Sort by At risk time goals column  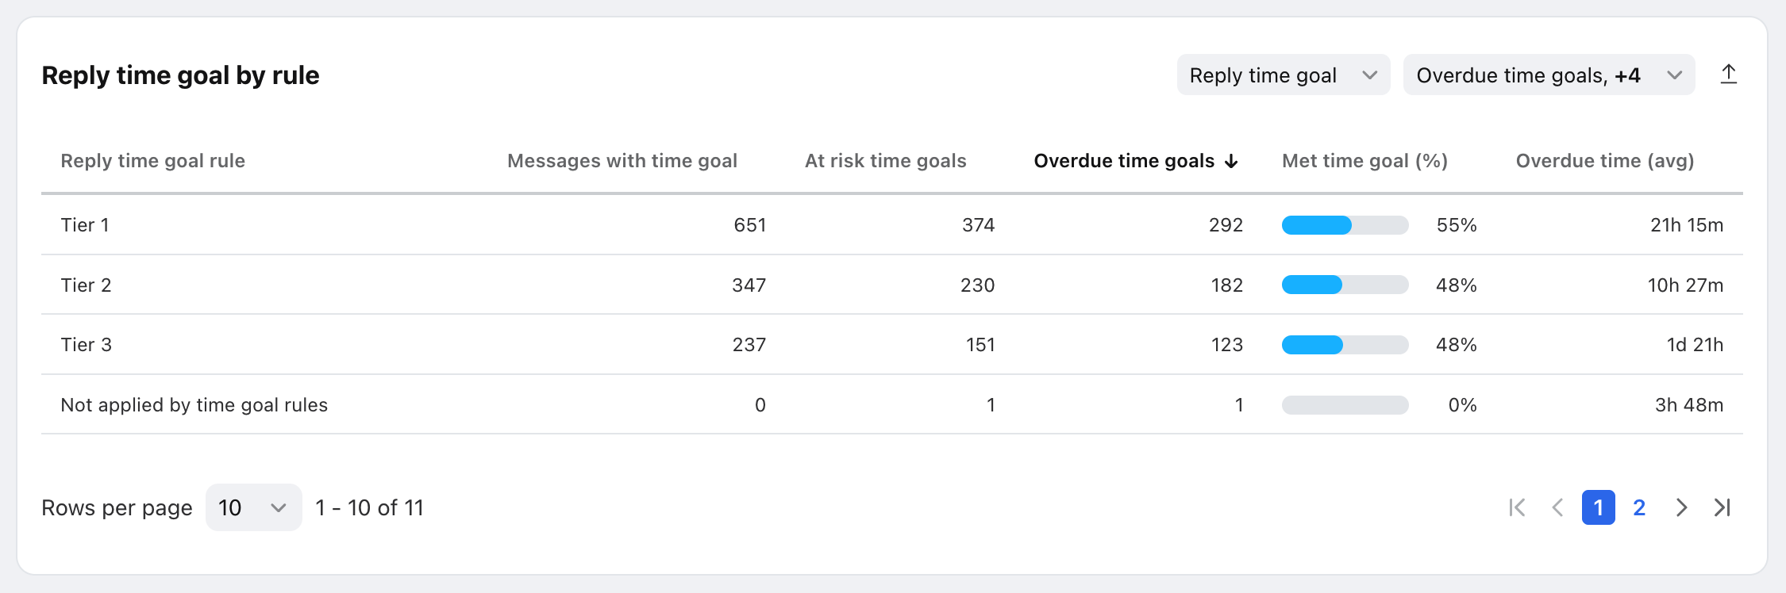coord(886,161)
